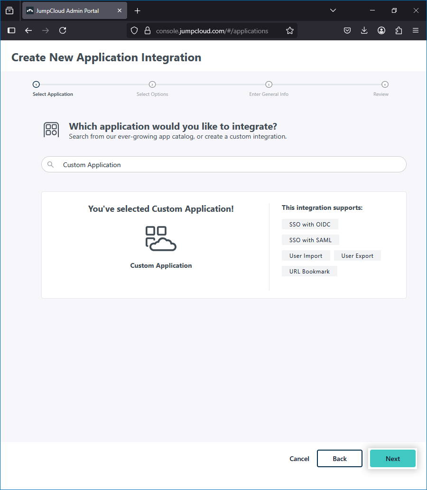This screenshot has width=427, height=490.
Task: Open the extensions puzzle icon
Action: click(x=399, y=30)
